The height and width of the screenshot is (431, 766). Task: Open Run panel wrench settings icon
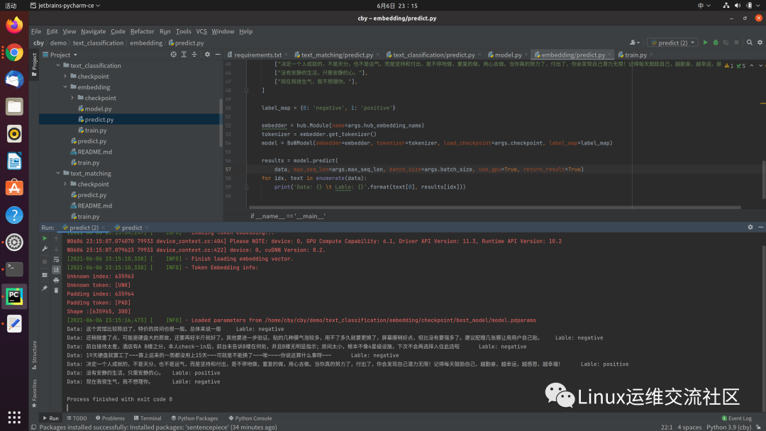[x=45, y=249]
